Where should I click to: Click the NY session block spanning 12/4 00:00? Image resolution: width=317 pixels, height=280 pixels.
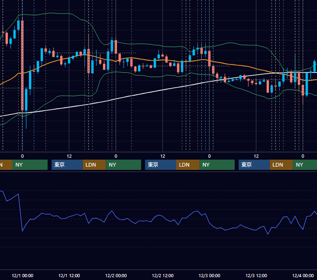305,165
